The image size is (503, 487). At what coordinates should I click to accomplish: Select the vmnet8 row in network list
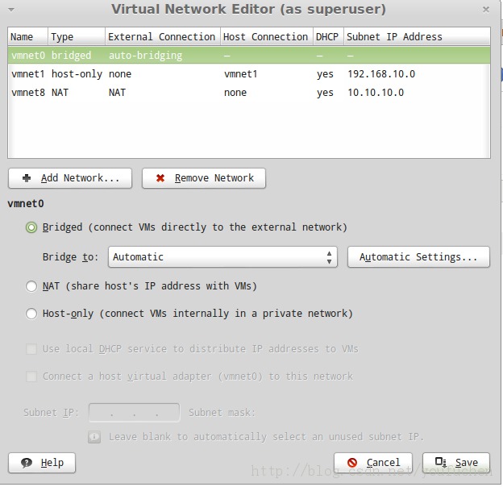point(249,93)
